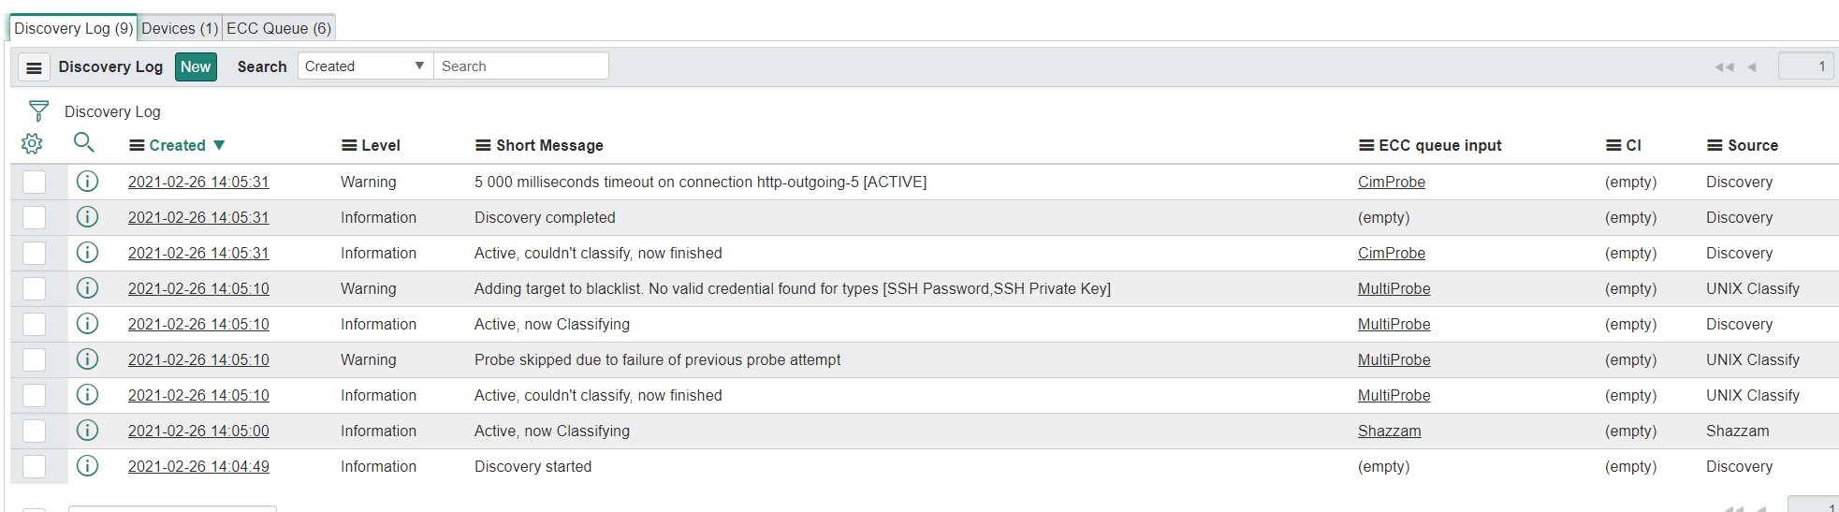Open the Shazzam ECC queue link
This screenshot has height=512, width=1839.
pos(1389,431)
